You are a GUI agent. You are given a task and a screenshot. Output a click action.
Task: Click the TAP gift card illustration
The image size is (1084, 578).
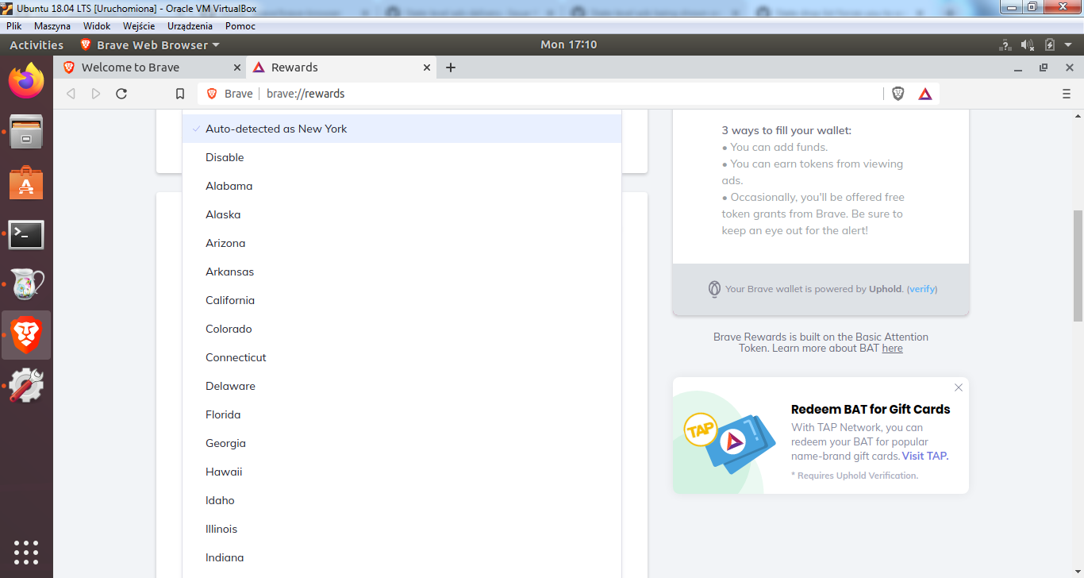(x=729, y=441)
